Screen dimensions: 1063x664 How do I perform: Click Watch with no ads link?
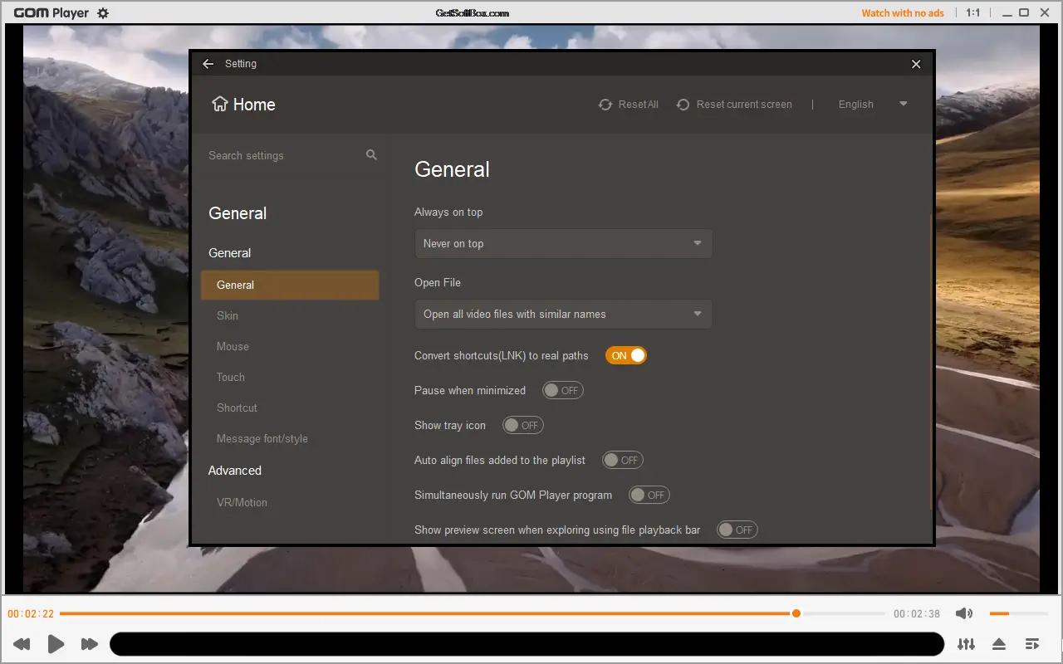point(903,13)
